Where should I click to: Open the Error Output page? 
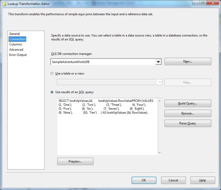click(18, 55)
